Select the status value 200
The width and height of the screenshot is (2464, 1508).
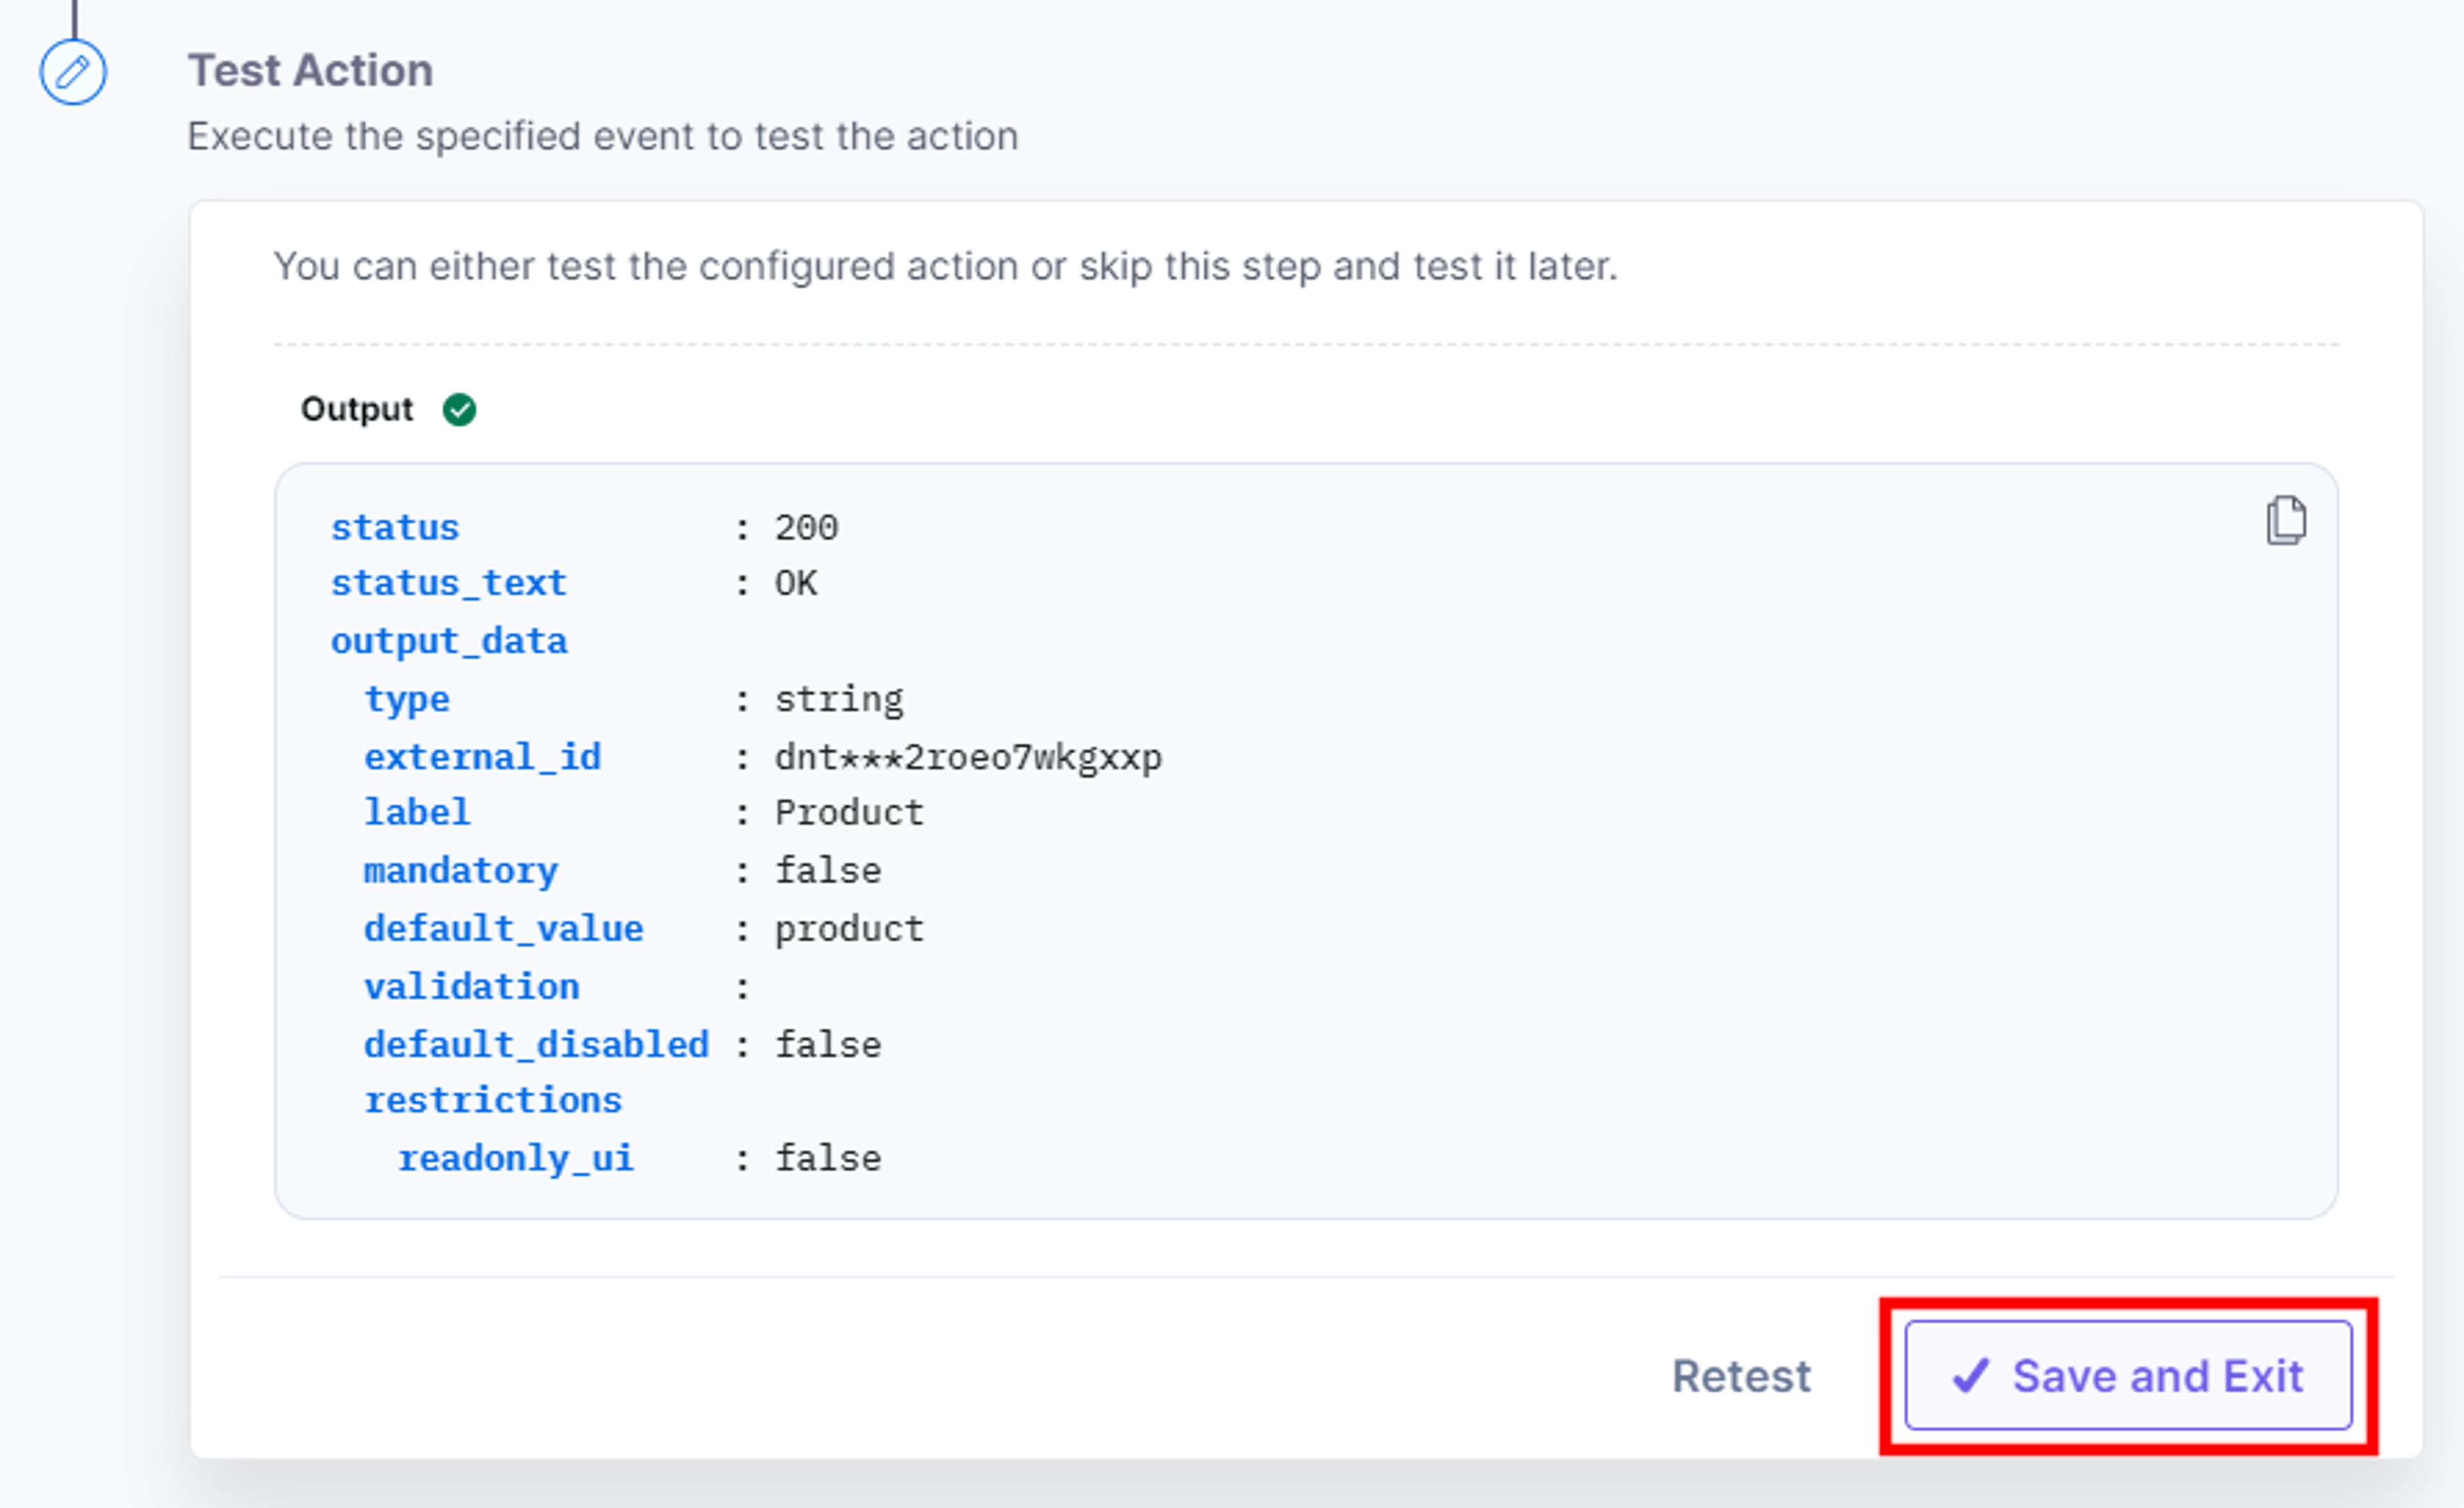pyautogui.click(x=807, y=527)
